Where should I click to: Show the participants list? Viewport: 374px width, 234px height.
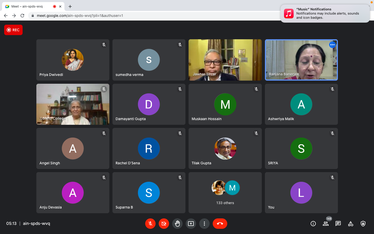click(x=325, y=224)
